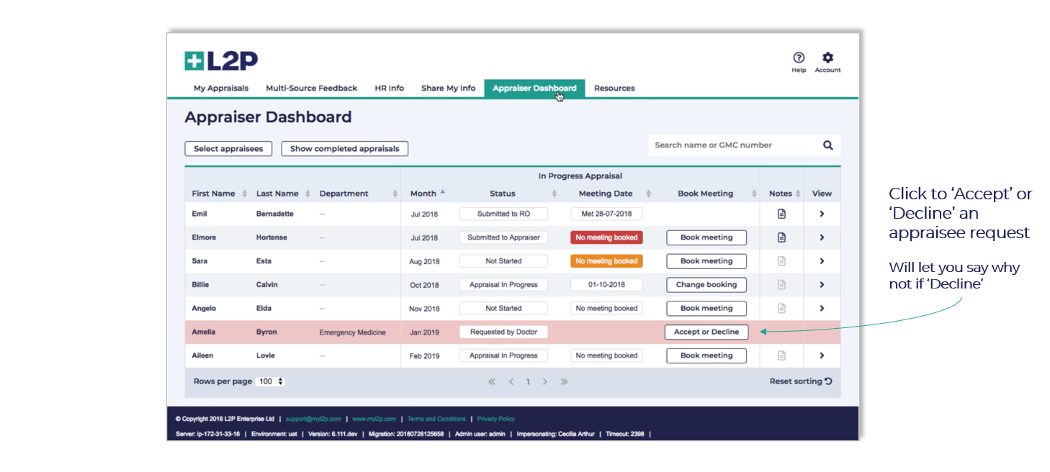Open notes icon for Emil Bernadette
The height and width of the screenshot is (472, 1050).
tap(781, 214)
